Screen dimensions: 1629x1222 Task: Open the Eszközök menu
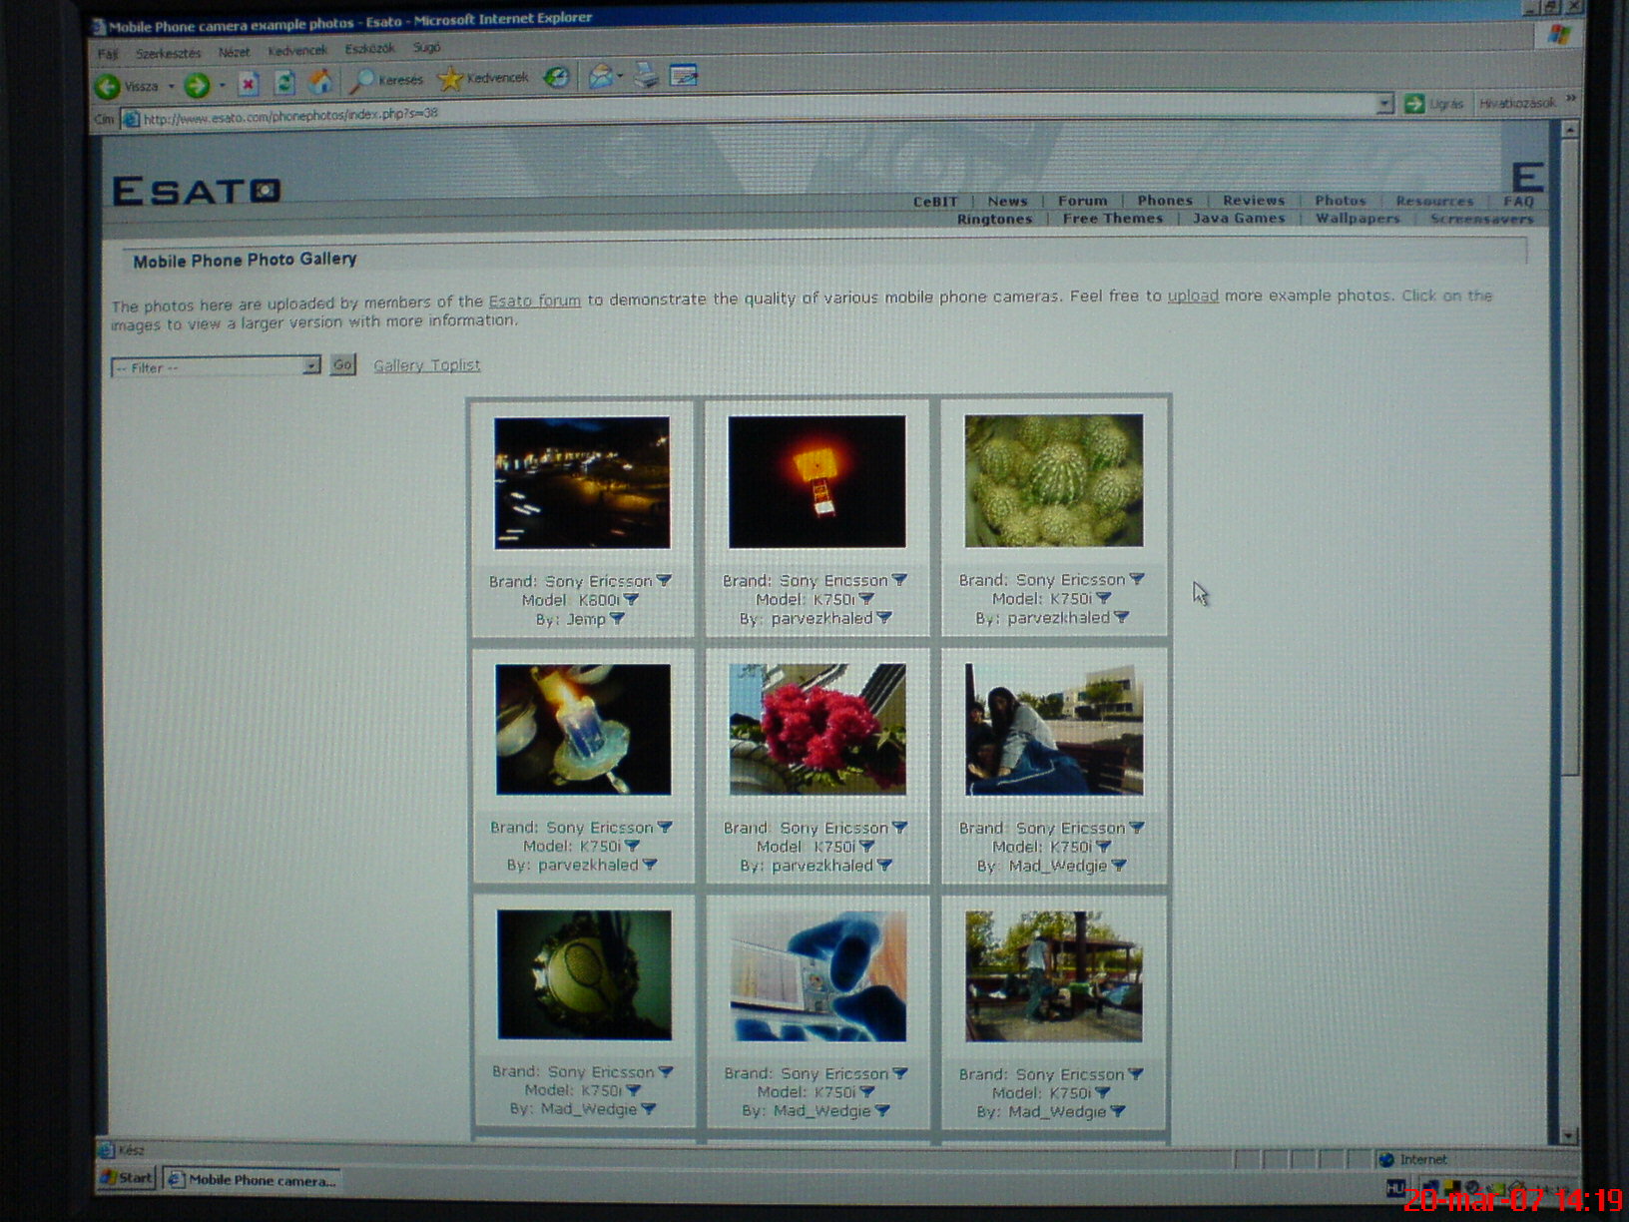369,48
